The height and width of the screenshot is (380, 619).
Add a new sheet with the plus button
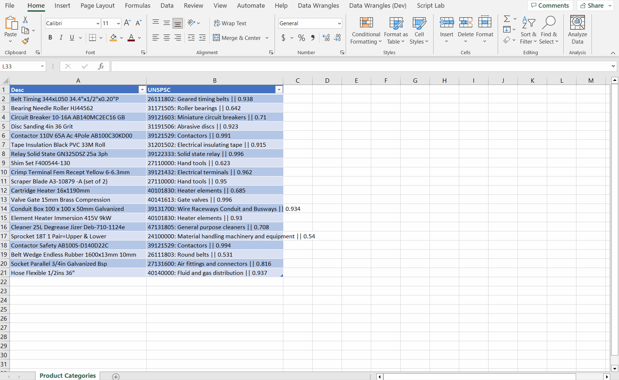pos(116,376)
